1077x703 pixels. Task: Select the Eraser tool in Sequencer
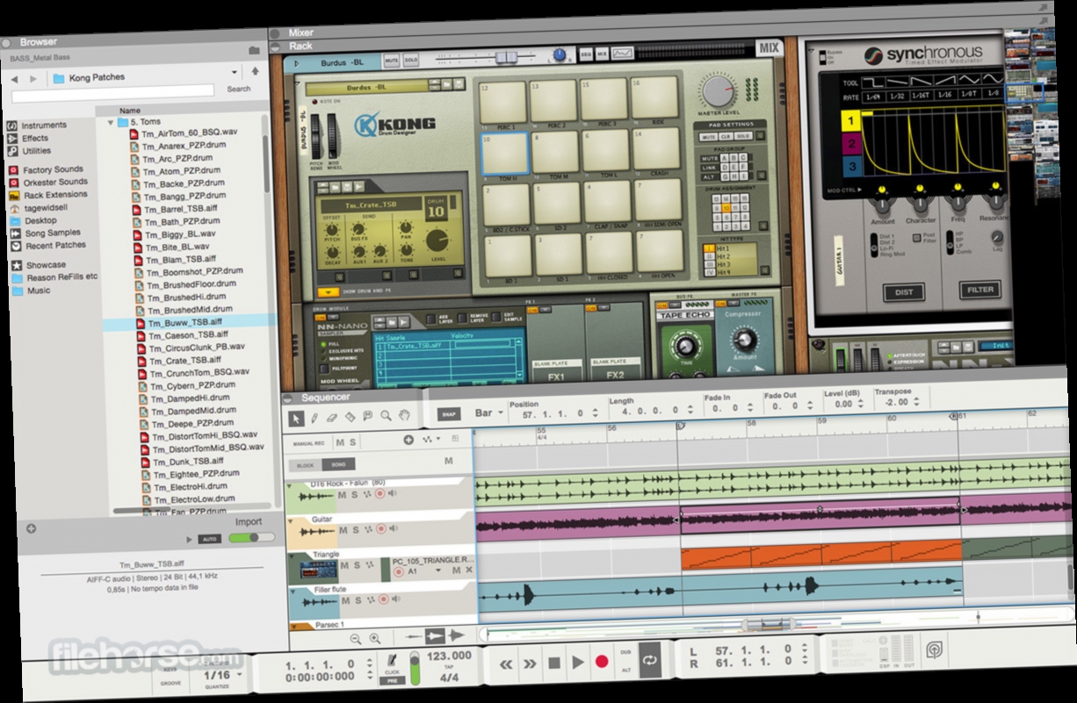click(332, 417)
